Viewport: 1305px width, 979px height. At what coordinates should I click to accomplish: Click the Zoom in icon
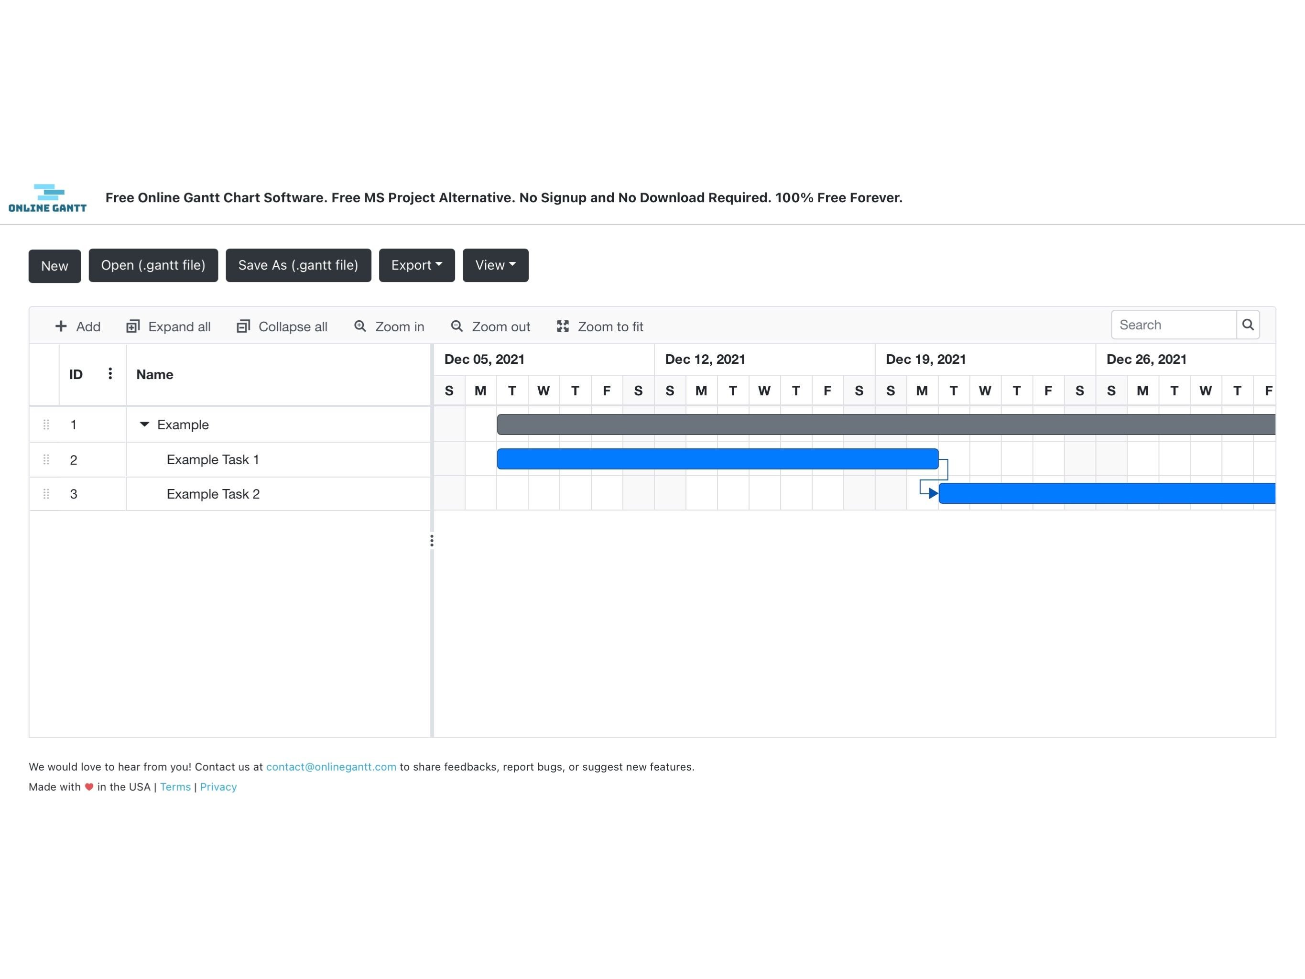[360, 326]
